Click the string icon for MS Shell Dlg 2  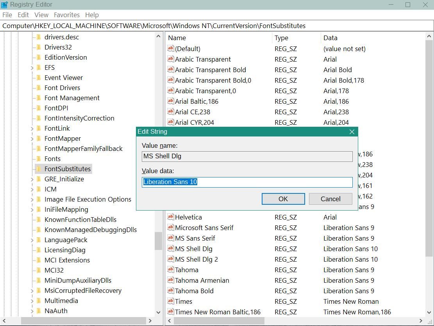[x=170, y=259]
